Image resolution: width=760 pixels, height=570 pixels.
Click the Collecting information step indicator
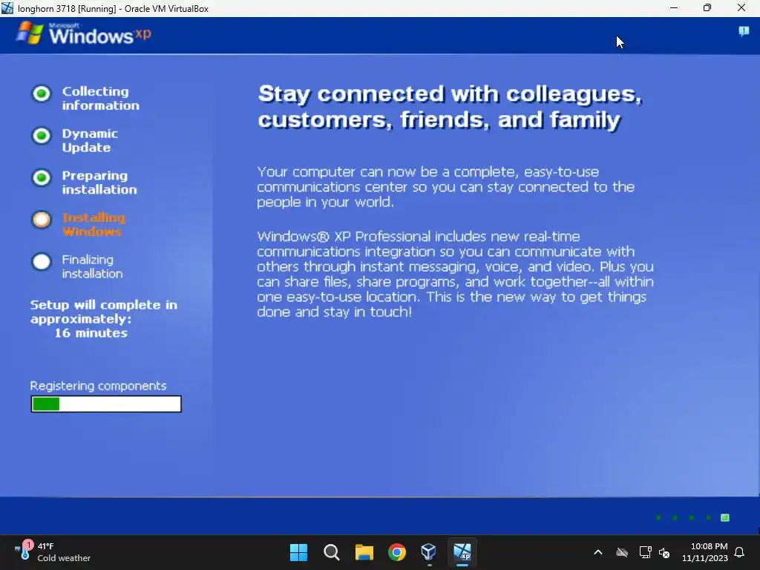pos(42,94)
